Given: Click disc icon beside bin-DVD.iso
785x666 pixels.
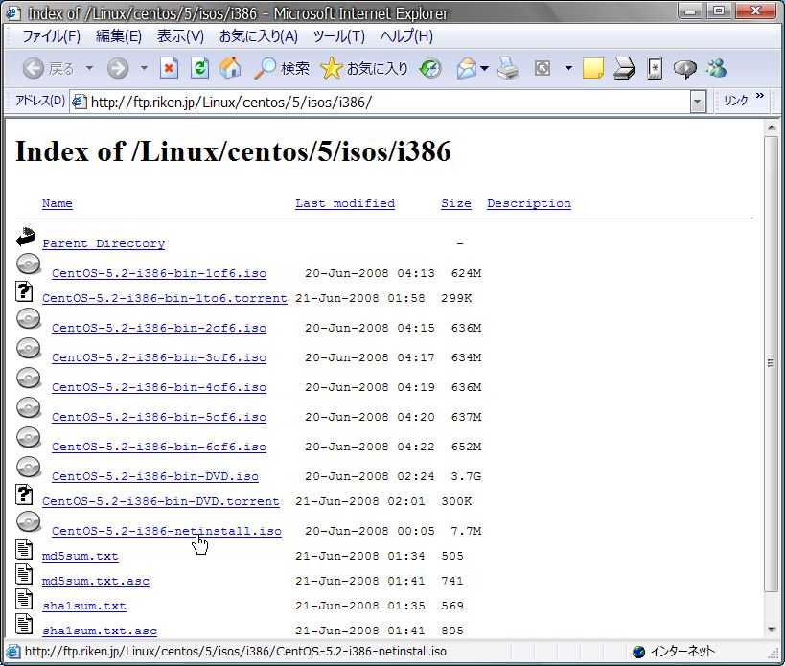Looking at the screenshot, I should [29, 467].
